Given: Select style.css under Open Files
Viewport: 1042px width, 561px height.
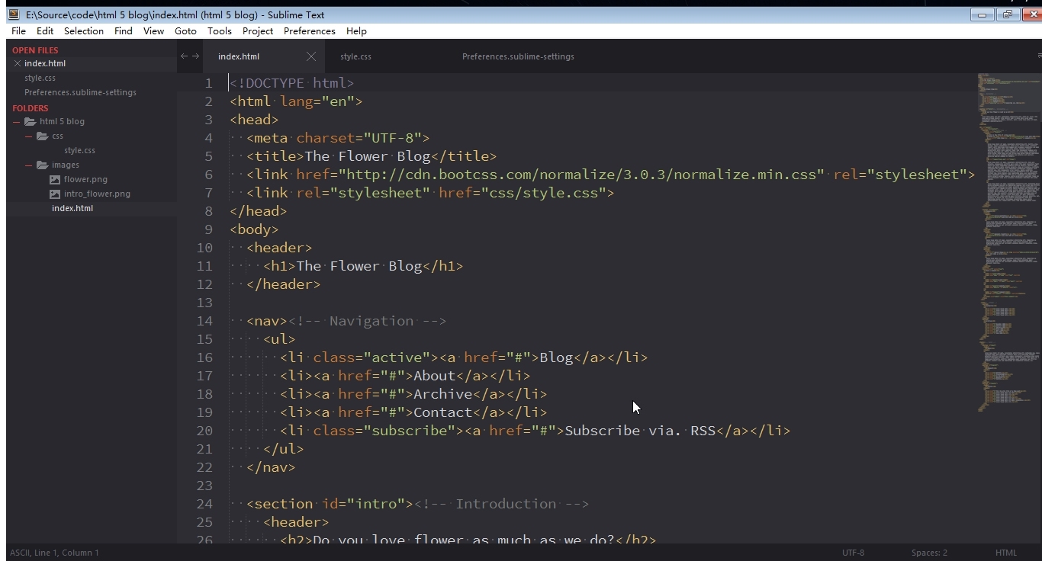Looking at the screenshot, I should (x=40, y=78).
